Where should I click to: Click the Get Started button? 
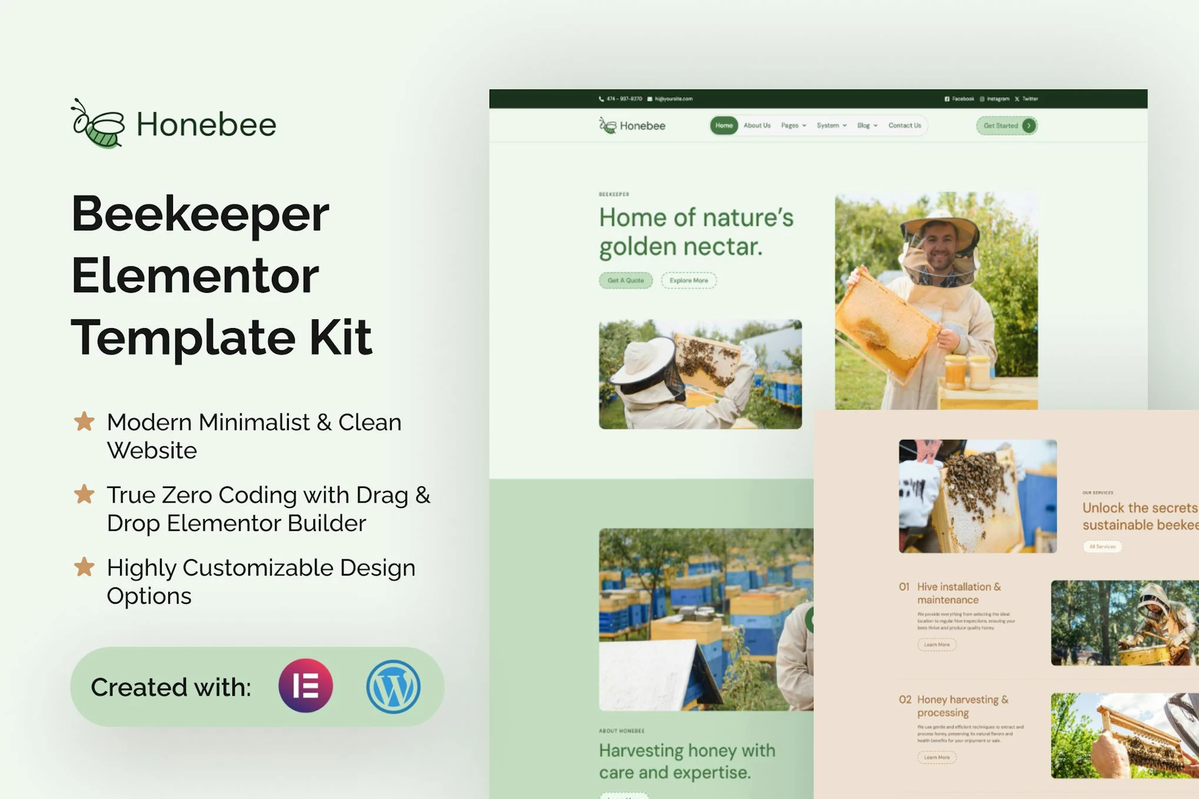(1007, 125)
